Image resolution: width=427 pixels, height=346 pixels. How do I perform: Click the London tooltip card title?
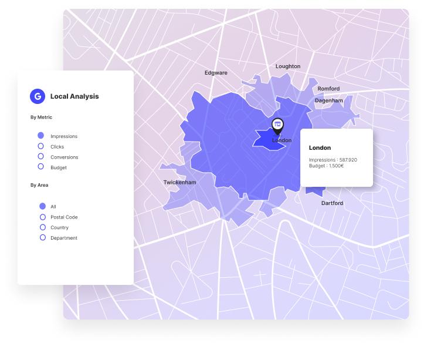coord(320,148)
